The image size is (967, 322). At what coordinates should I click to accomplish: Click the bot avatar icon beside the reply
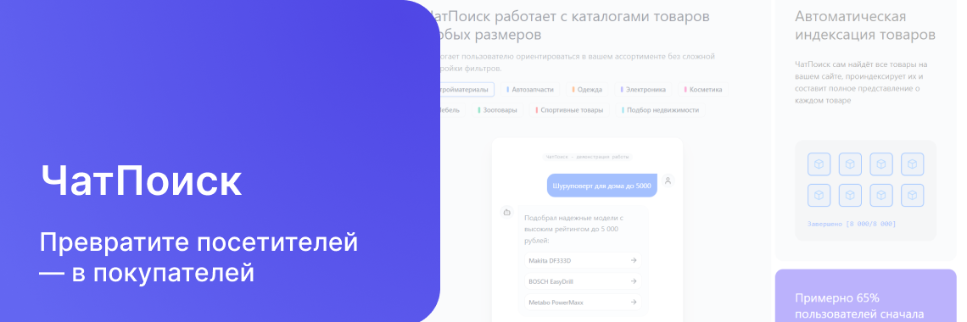click(x=507, y=213)
